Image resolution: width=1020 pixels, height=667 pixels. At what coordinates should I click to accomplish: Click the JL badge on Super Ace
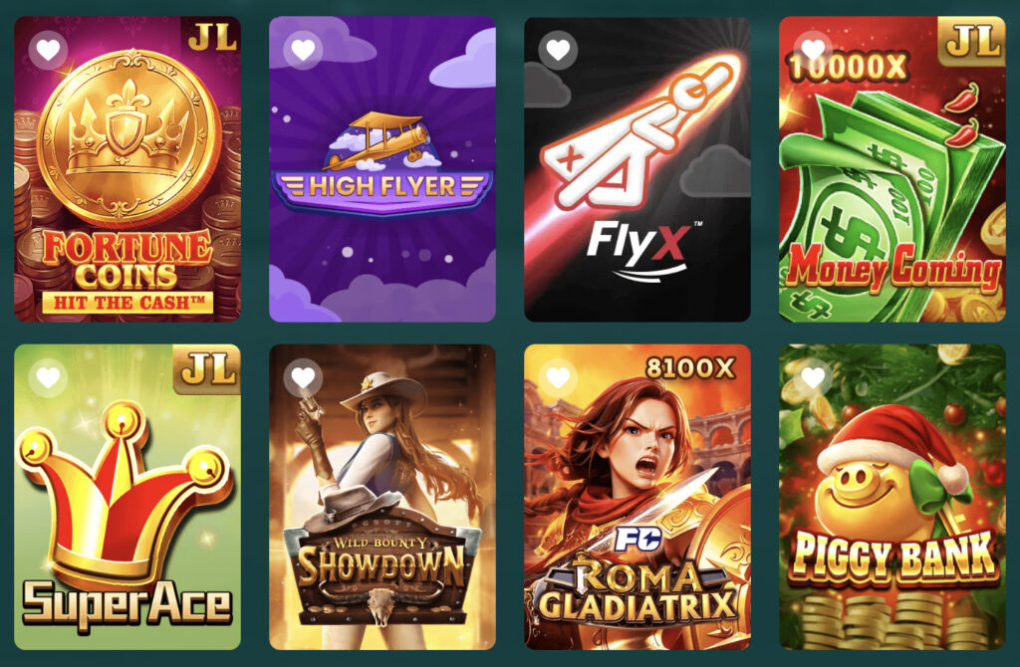[x=207, y=368]
